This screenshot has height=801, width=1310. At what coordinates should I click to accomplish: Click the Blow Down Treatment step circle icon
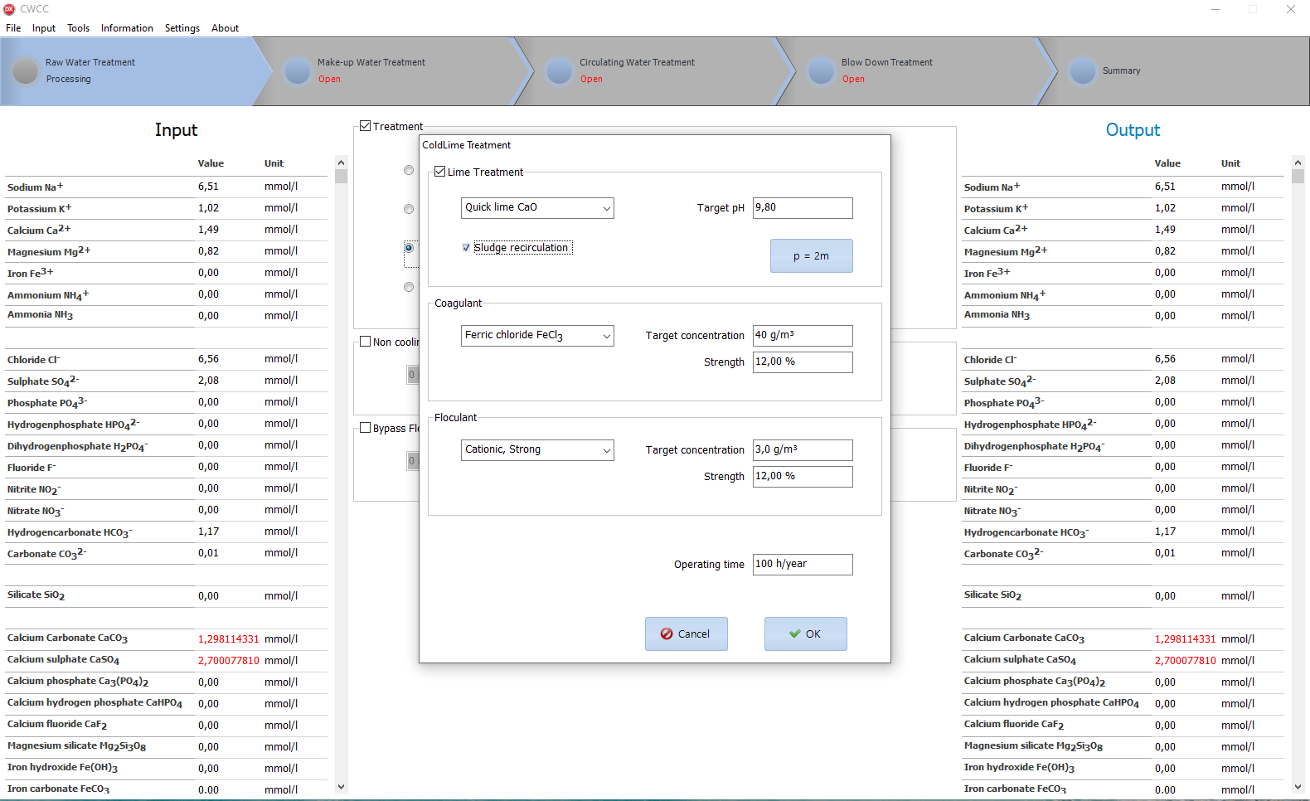[x=822, y=71]
